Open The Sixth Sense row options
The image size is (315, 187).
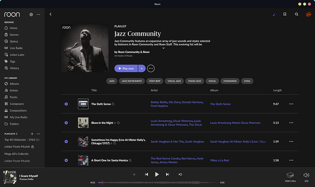291,104
